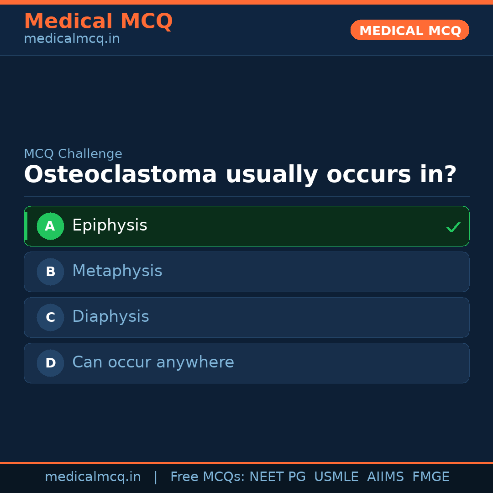
Task: Click the Medical MCQ orange logo
Action: (98, 21)
